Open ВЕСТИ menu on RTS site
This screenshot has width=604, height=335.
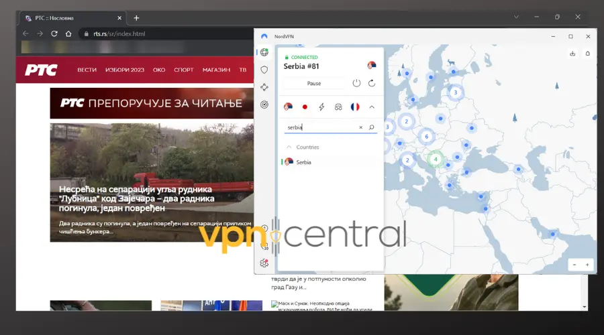(x=87, y=70)
